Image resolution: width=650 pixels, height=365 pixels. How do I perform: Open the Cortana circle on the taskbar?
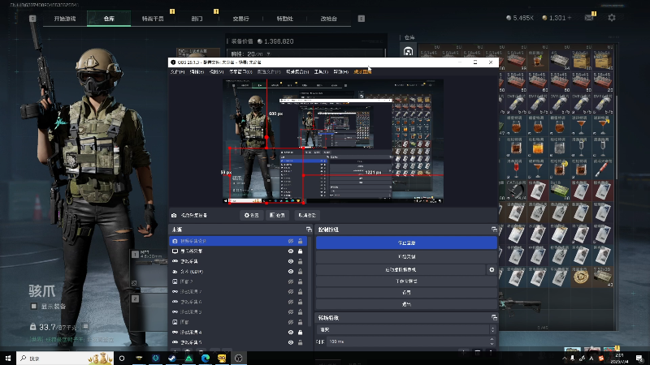pyautogui.click(x=122, y=358)
